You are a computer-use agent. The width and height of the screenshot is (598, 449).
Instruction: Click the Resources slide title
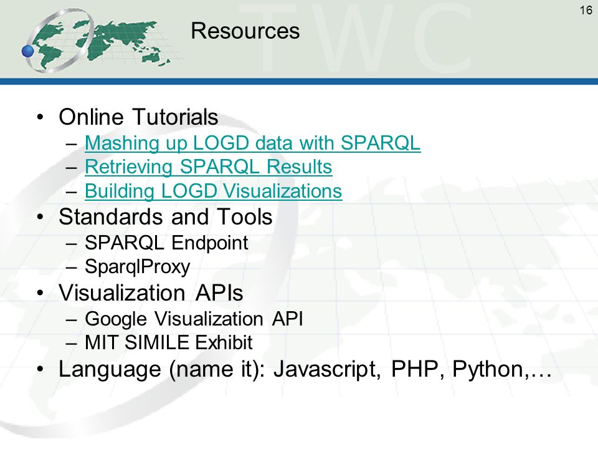point(245,31)
